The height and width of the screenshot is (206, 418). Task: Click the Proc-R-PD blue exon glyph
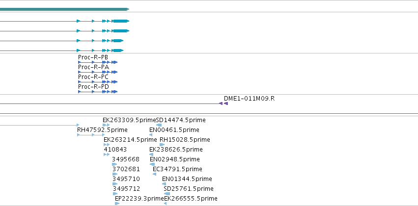click(98, 92)
